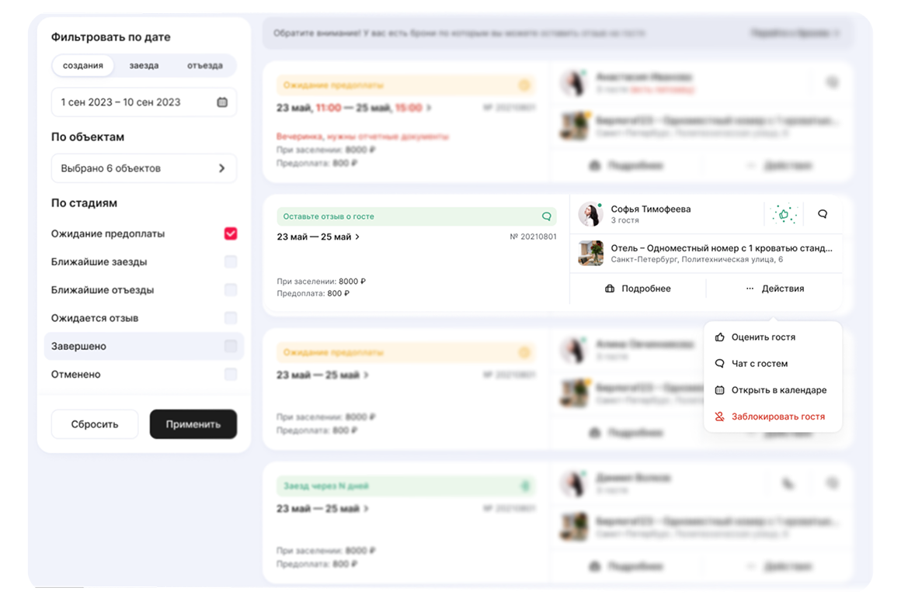Click Софья Тимофеева's avatar photo
This screenshot has width=901, height=605.
(x=590, y=215)
